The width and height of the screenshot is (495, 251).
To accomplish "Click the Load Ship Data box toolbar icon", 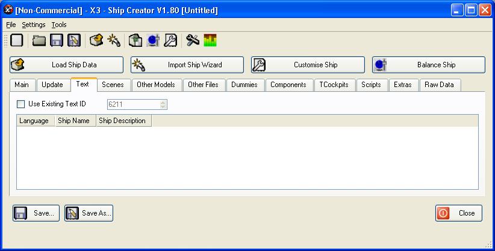I will click(96, 41).
